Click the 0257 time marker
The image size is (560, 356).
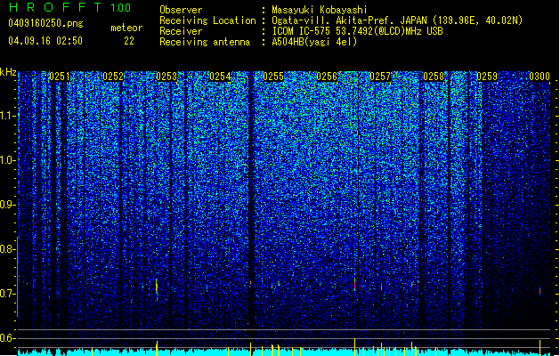point(380,77)
